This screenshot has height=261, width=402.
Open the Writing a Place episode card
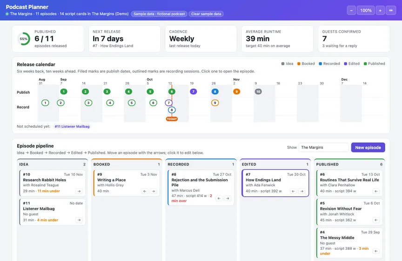[127, 183]
